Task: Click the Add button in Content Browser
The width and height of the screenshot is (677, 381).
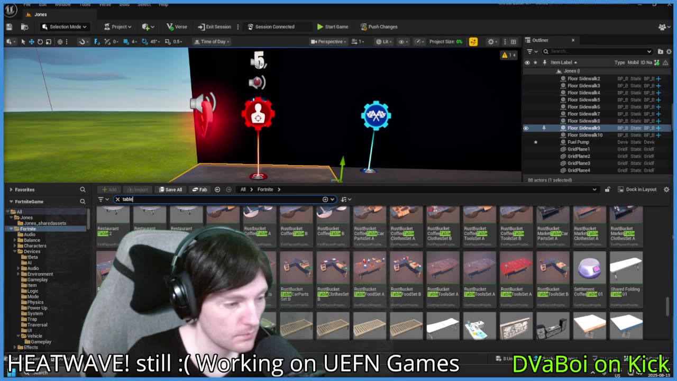Action: [x=109, y=189]
